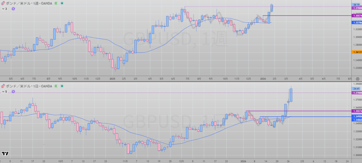Open chart settings gear on the weekly time axis

(357, 78)
